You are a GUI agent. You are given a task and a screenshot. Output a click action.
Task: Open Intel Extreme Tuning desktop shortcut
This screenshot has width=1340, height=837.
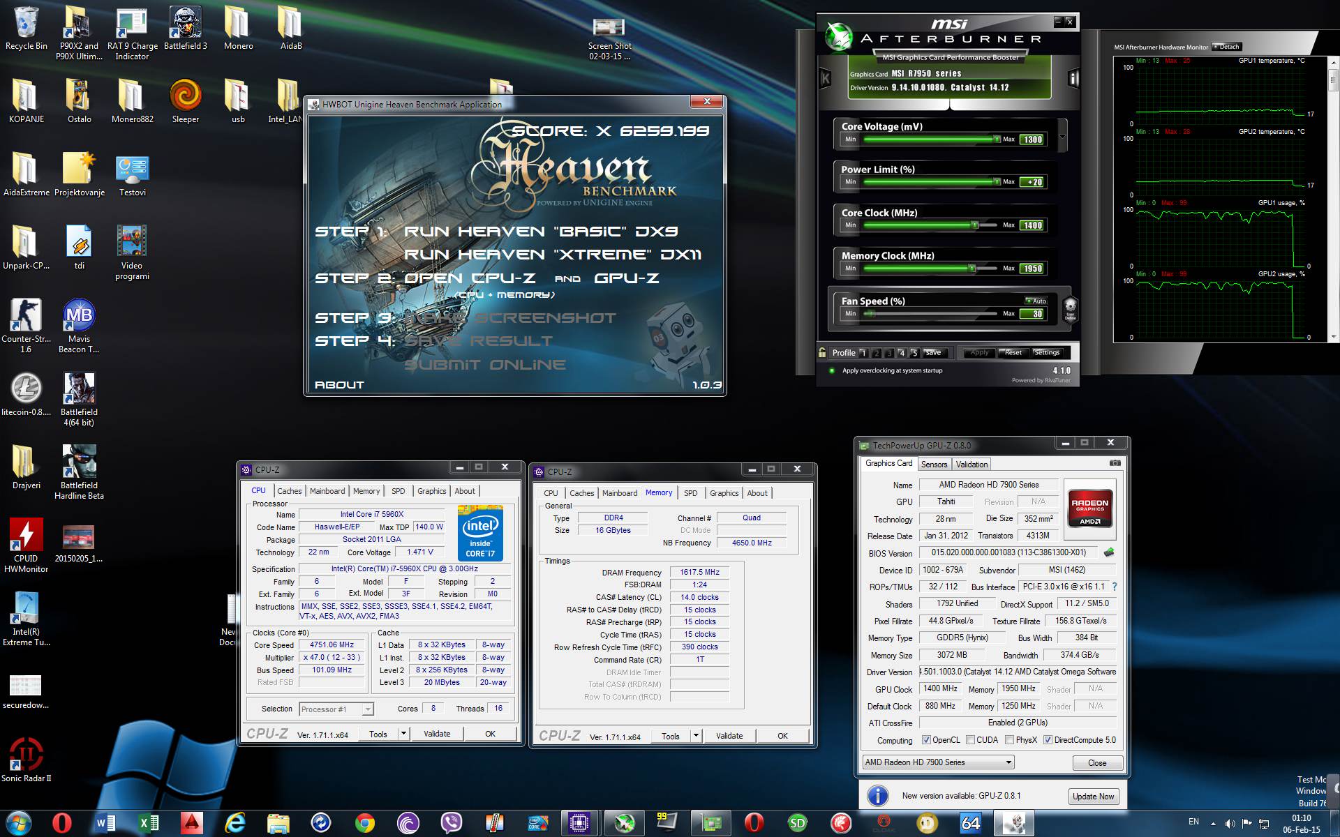pyautogui.click(x=27, y=619)
